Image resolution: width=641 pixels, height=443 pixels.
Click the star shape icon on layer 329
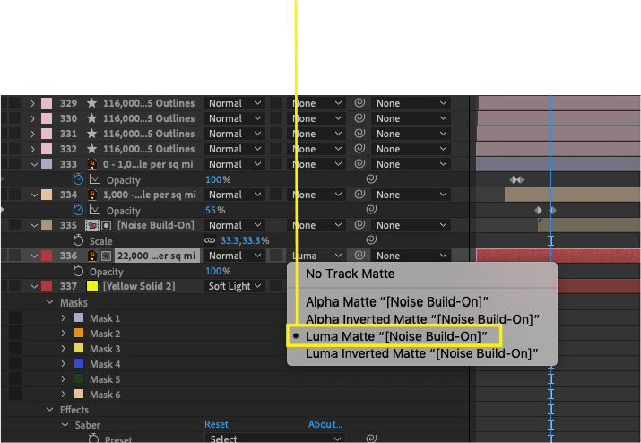(x=92, y=103)
